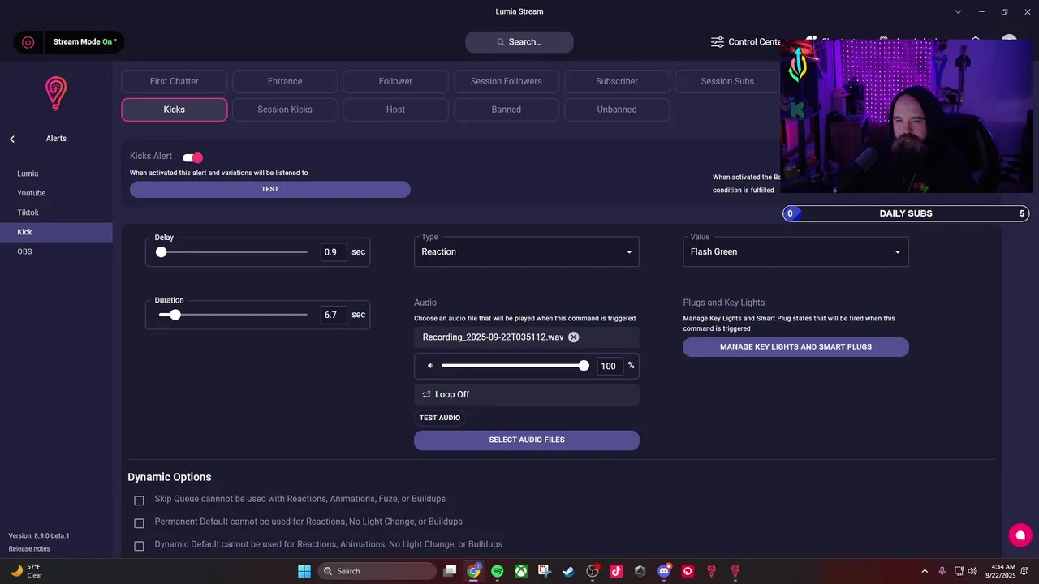The height and width of the screenshot is (584, 1039).
Task: Toggle Loop Off for the audio
Action: 527,394
